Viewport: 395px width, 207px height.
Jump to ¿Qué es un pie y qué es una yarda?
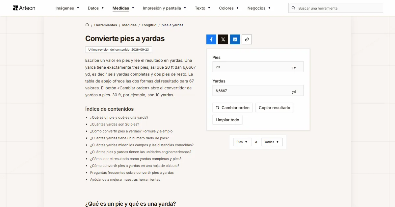[x=119, y=117]
